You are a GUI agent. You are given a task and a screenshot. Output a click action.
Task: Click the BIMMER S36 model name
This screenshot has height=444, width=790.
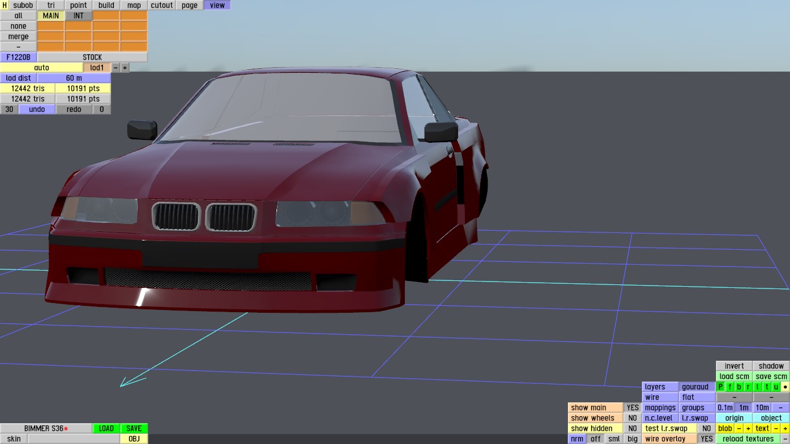[x=46, y=428]
